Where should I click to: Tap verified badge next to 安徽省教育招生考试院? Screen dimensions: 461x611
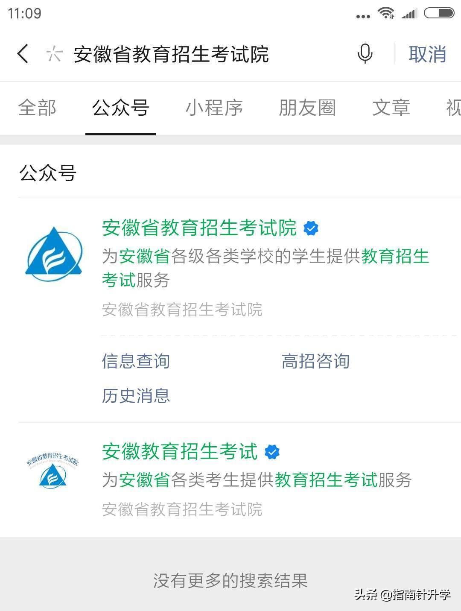click(x=311, y=228)
